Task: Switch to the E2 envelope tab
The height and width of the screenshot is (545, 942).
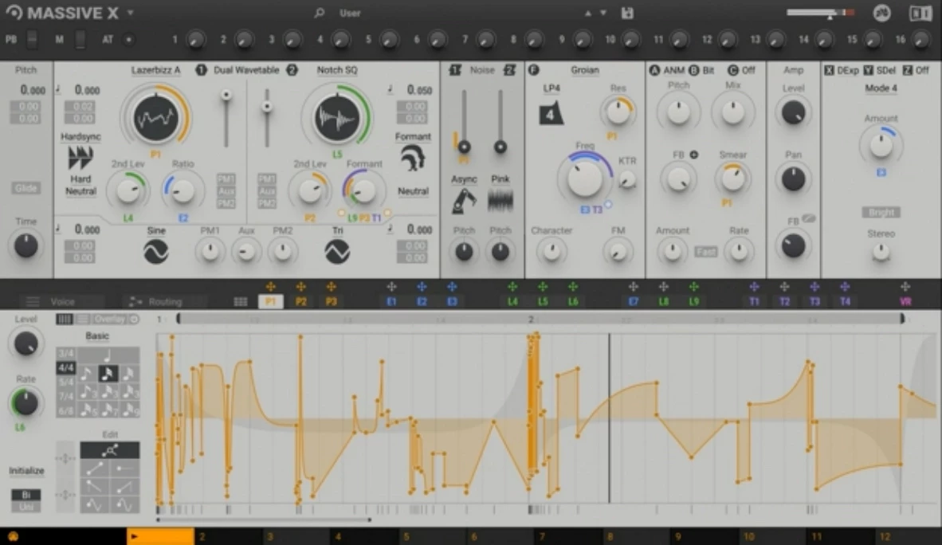Action: 422,302
